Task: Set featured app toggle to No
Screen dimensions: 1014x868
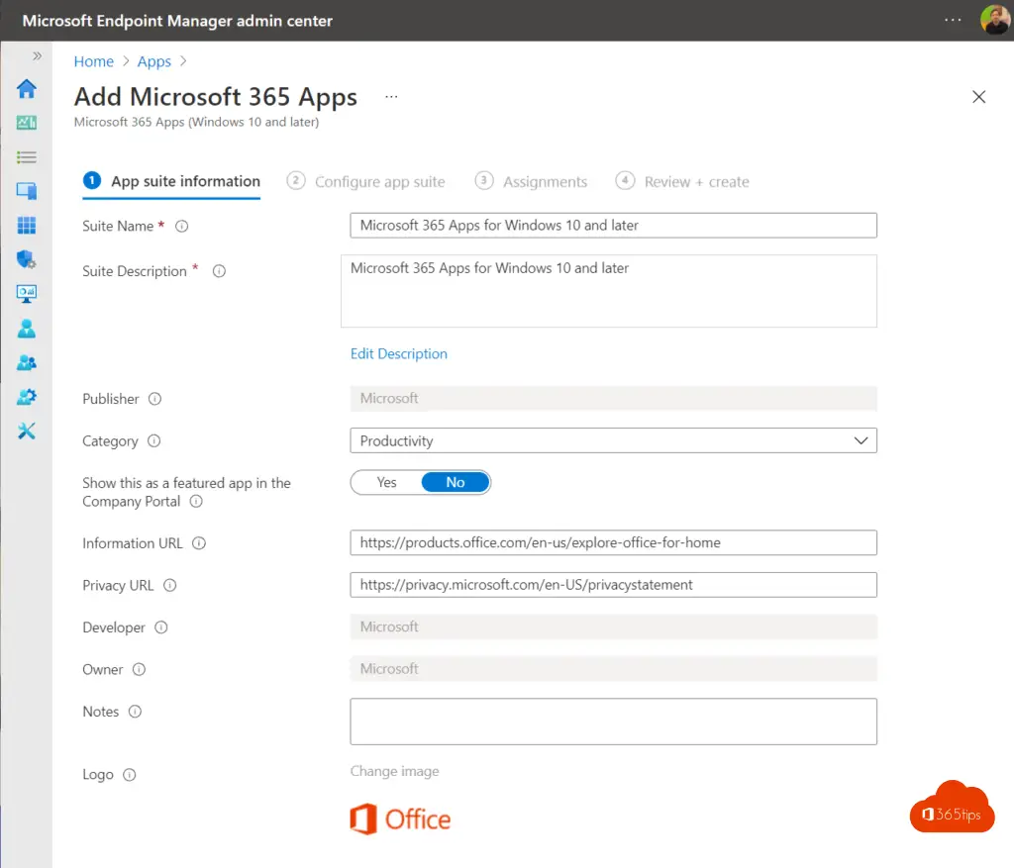Action: (456, 483)
